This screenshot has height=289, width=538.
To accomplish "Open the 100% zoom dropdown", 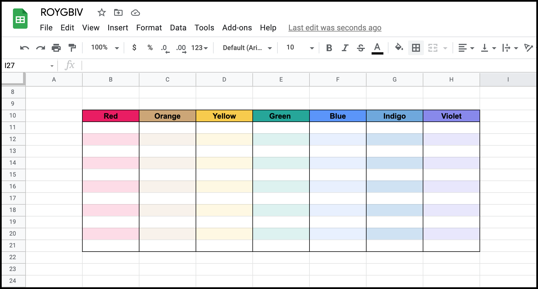I will coord(105,48).
